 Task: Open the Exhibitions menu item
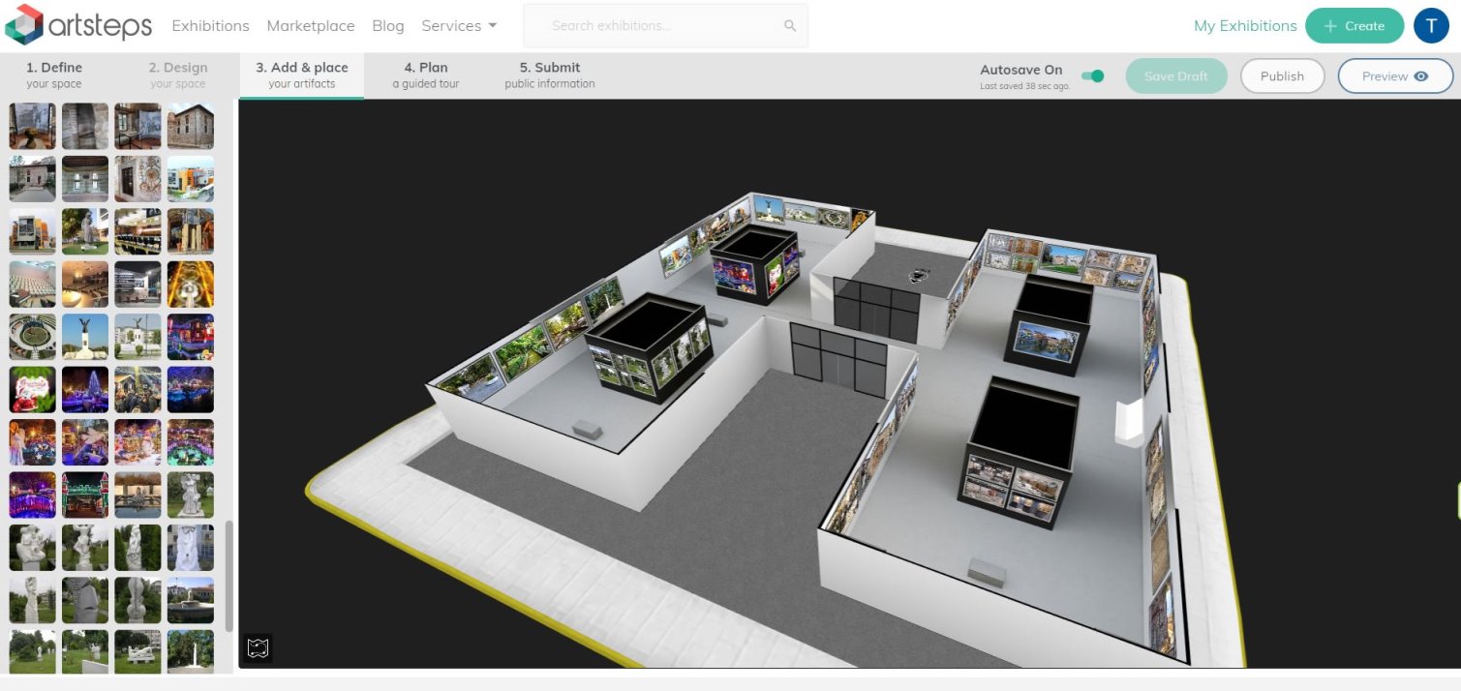click(x=210, y=26)
